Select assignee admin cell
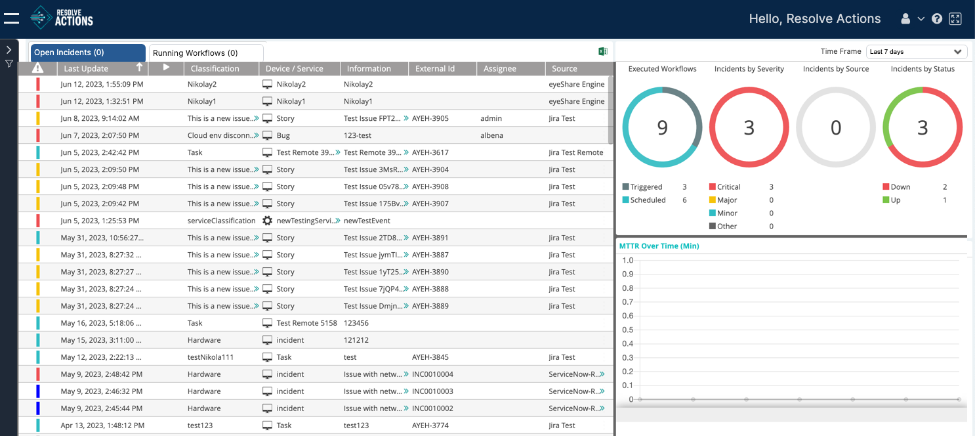 click(x=491, y=118)
